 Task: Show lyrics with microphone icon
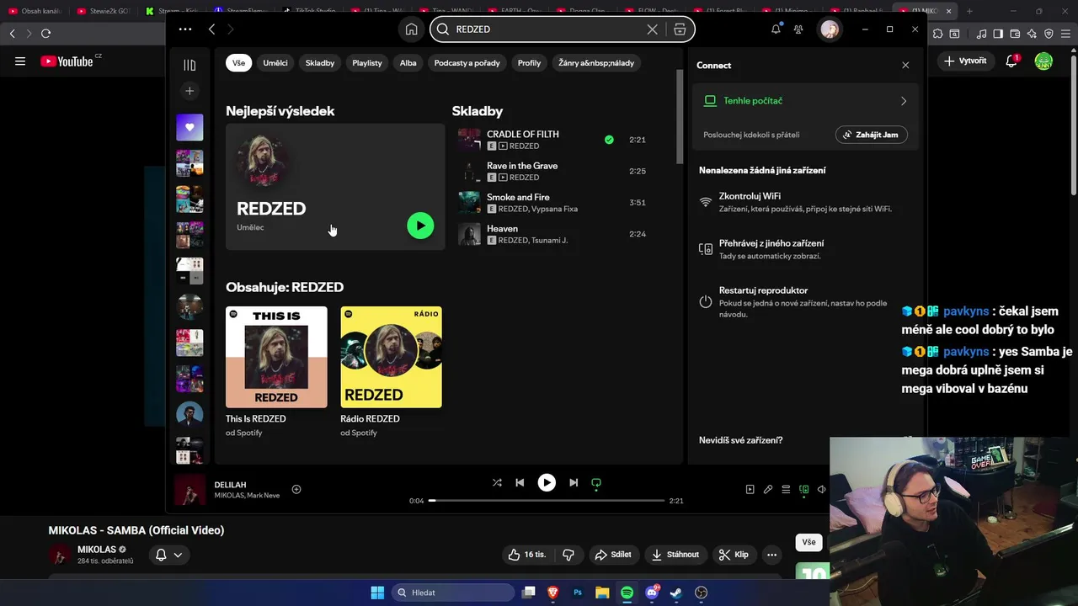point(768,489)
